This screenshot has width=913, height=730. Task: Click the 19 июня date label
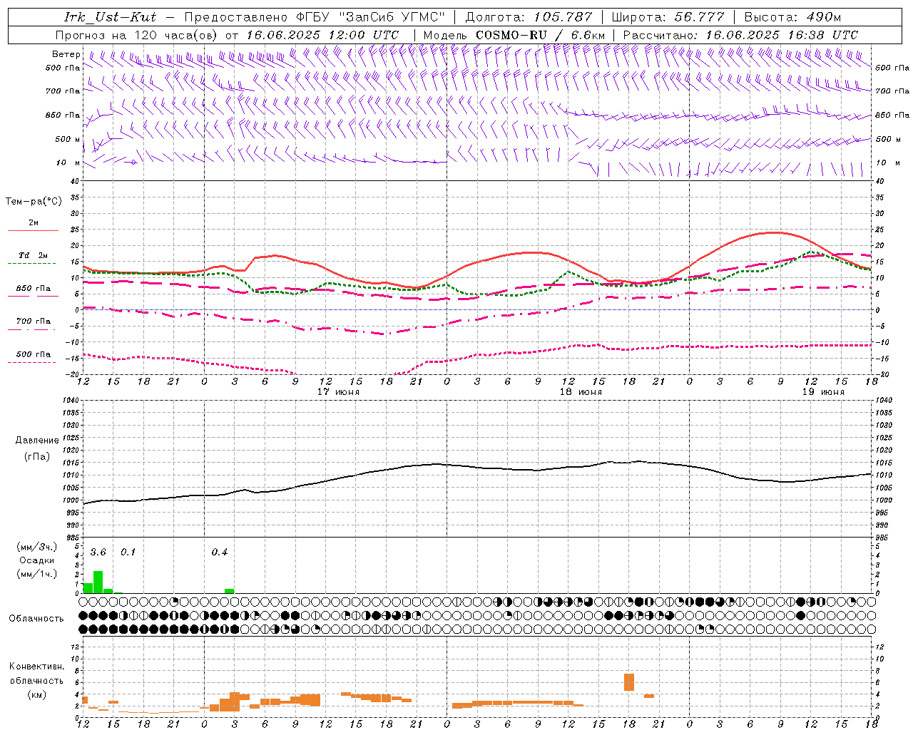tap(823, 392)
